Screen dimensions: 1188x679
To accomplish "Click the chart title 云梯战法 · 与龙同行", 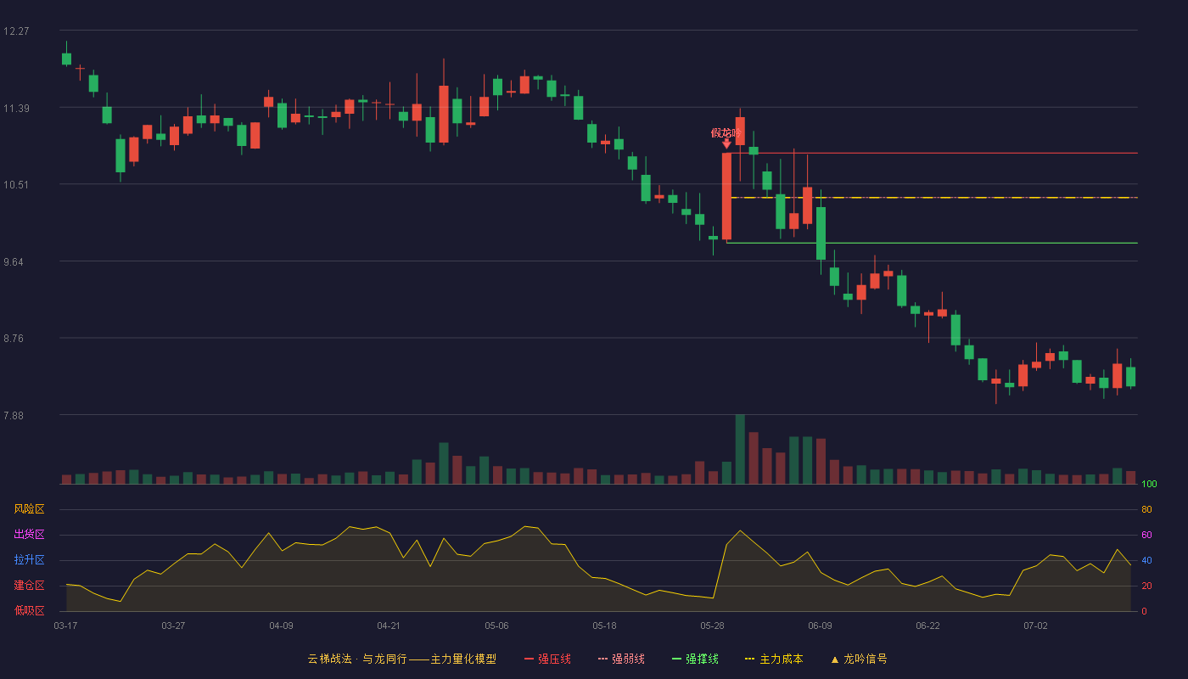I will pyautogui.click(x=356, y=659).
